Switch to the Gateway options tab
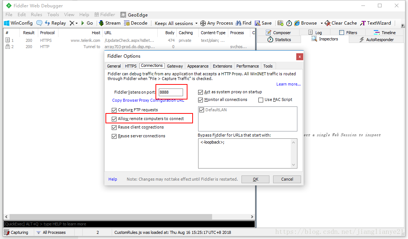Image resolution: width=408 pixels, height=239 pixels. coord(175,66)
